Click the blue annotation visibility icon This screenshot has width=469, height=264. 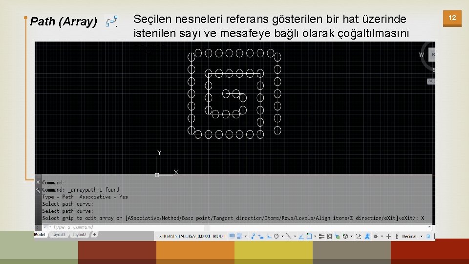[367, 236]
